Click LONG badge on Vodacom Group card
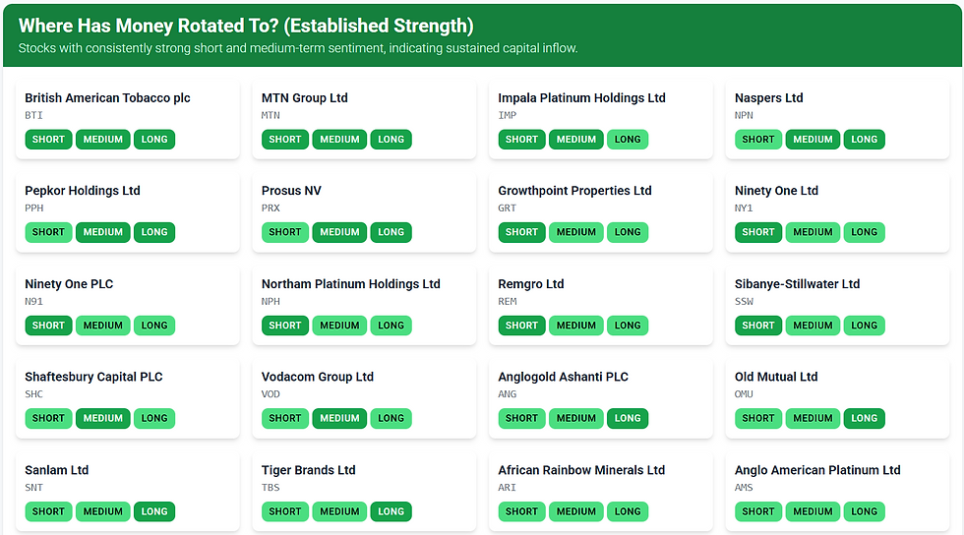The width and height of the screenshot is (964, 535). [392, 418]
